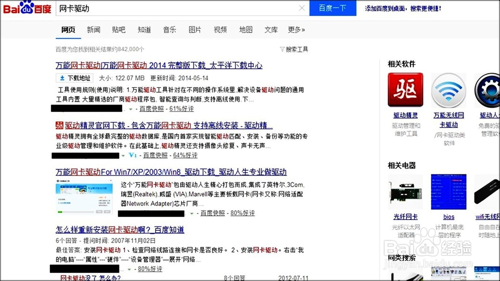Viewport: 500px width, 281px height.
Task: Open the bios link
Action: click(x=448, y=217)
